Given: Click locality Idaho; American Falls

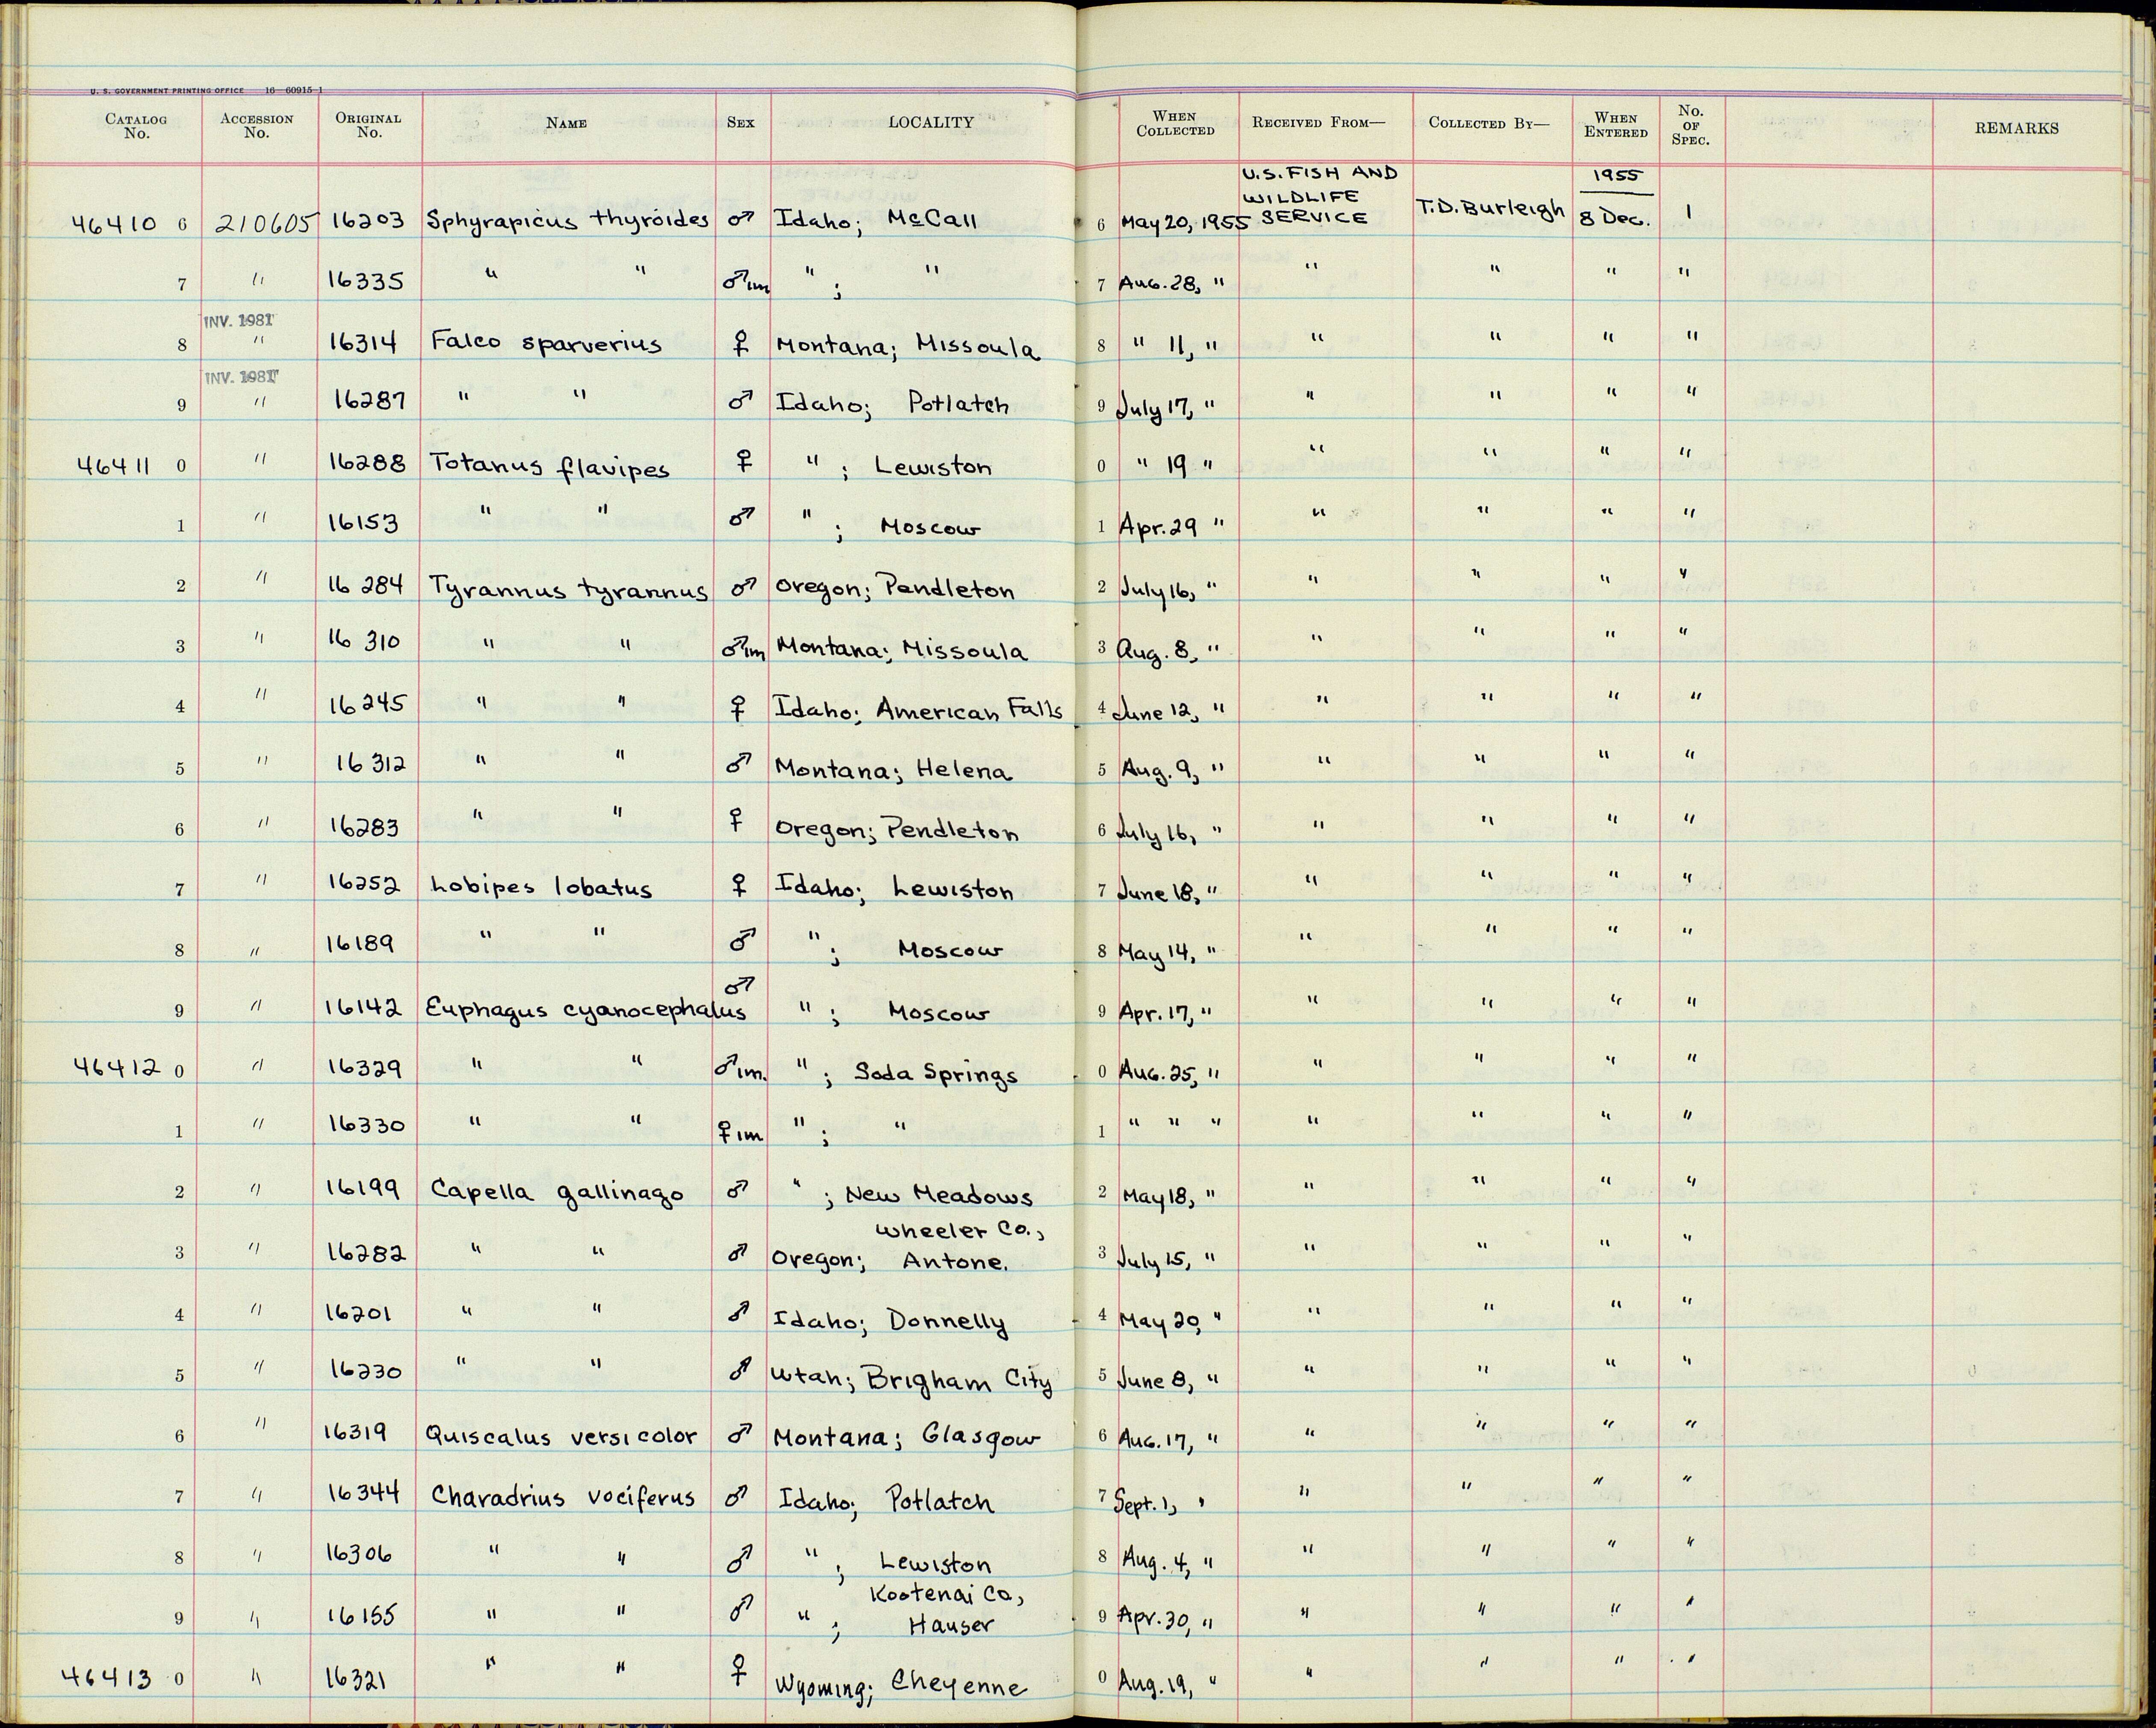Looking at the screenshot, I should (x=919, y=709).
